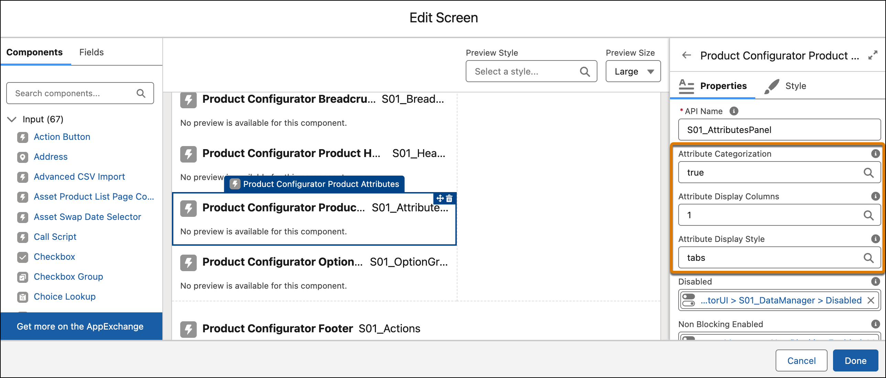
Task: Click search icon in Attribute Display Style field
Action: tap(868, 258)
